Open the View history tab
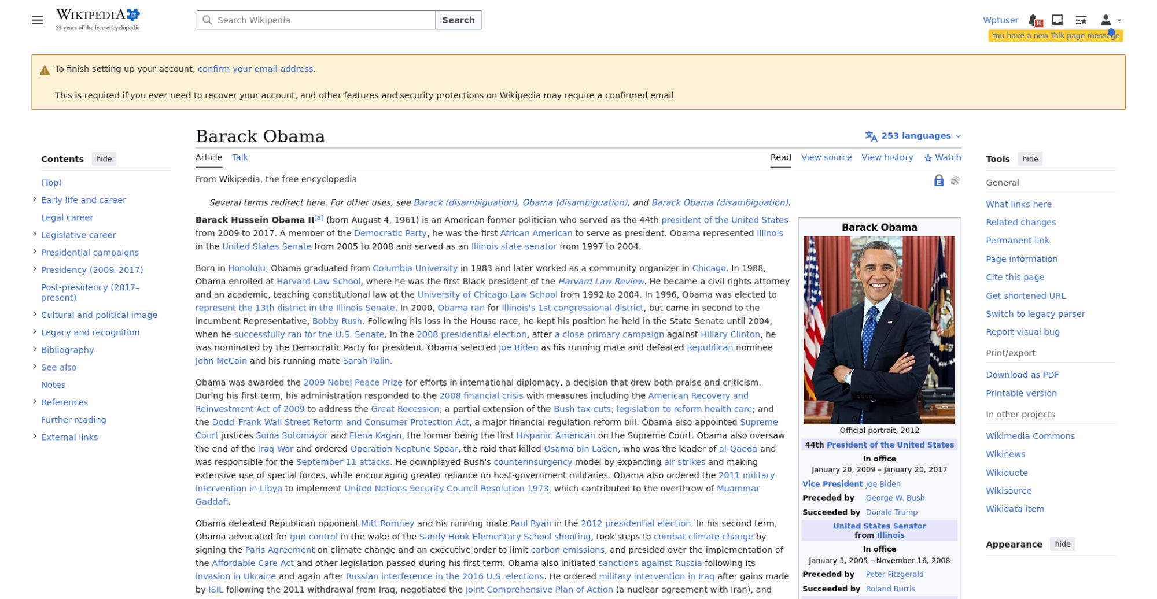 pos(887,157)
